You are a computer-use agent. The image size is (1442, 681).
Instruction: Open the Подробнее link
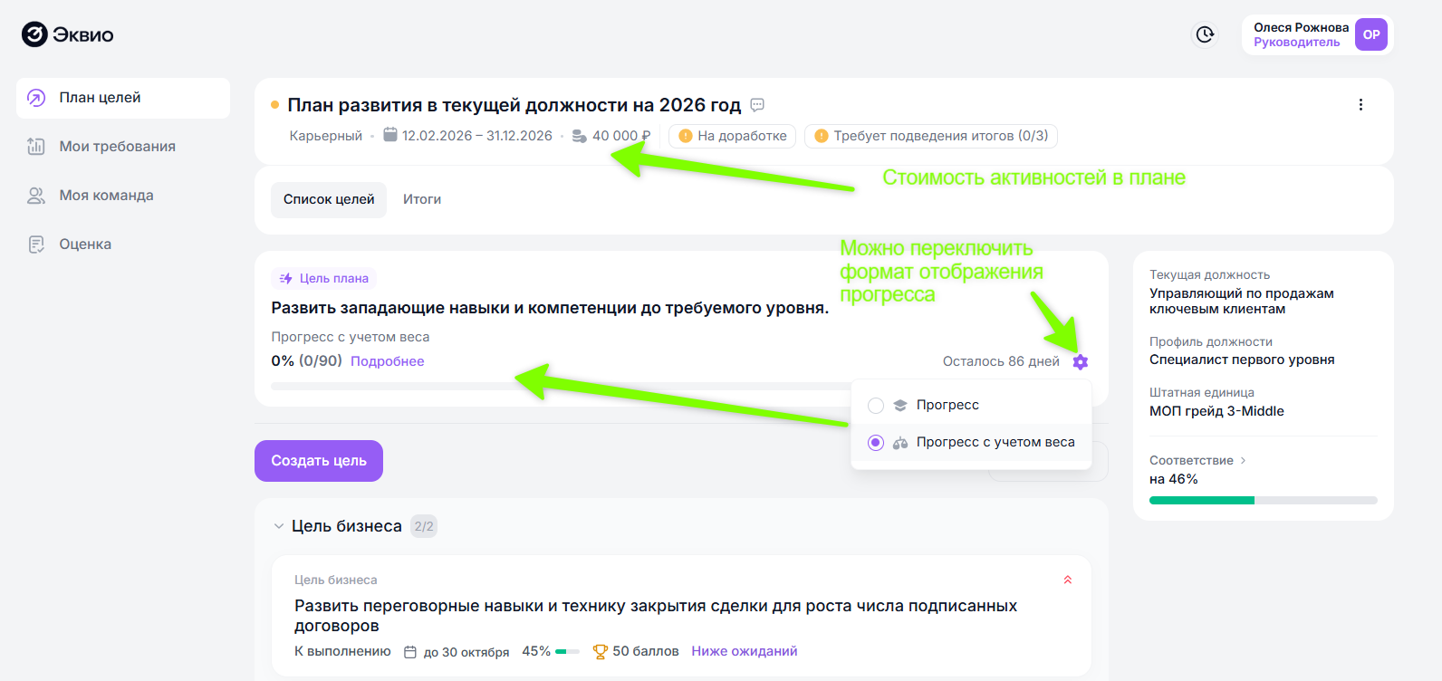coord(388,361)
